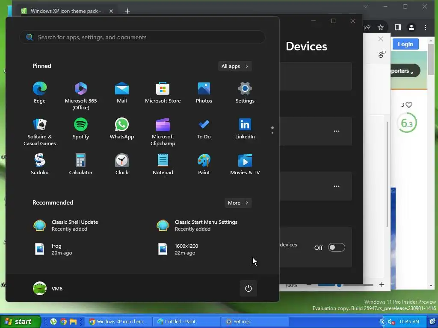Open Edge from pinned apps
The width and height of the screenshot is (438, 328).
40,93
